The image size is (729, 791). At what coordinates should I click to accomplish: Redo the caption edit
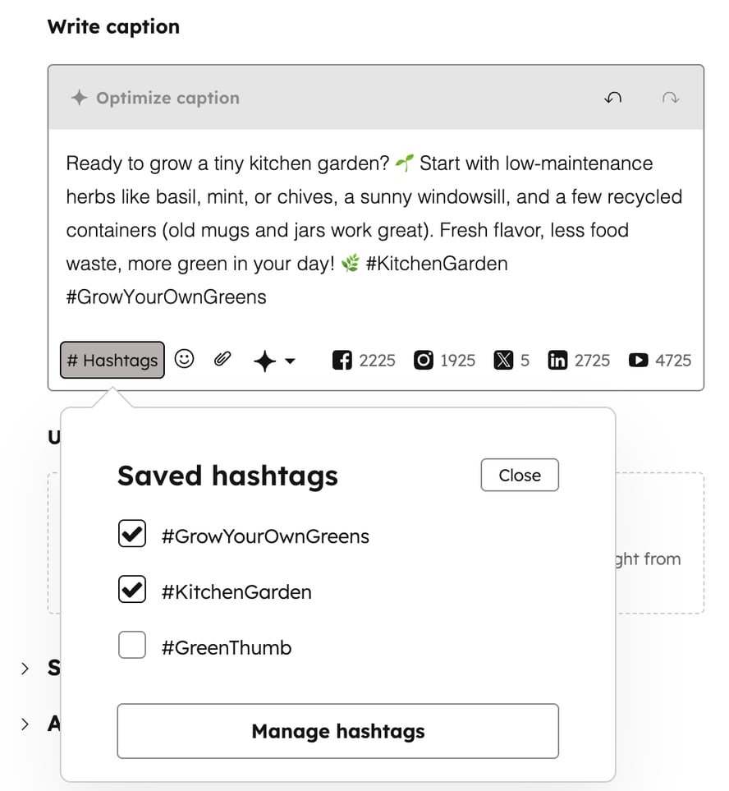(x=671, y=98)
